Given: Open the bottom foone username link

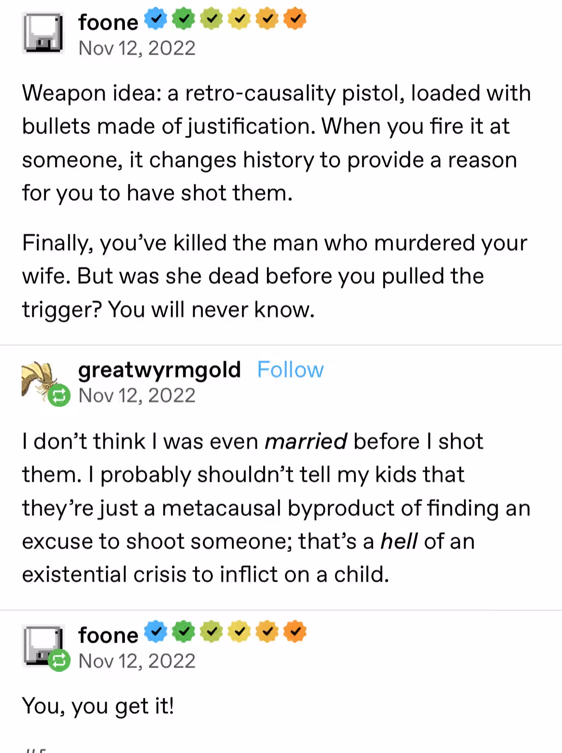Looking at the screenshot, I should point(109,635).
